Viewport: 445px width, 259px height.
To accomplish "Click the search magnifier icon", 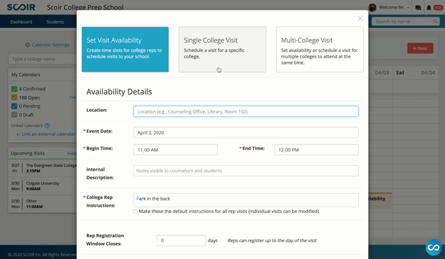I will [x=435, y=22].
